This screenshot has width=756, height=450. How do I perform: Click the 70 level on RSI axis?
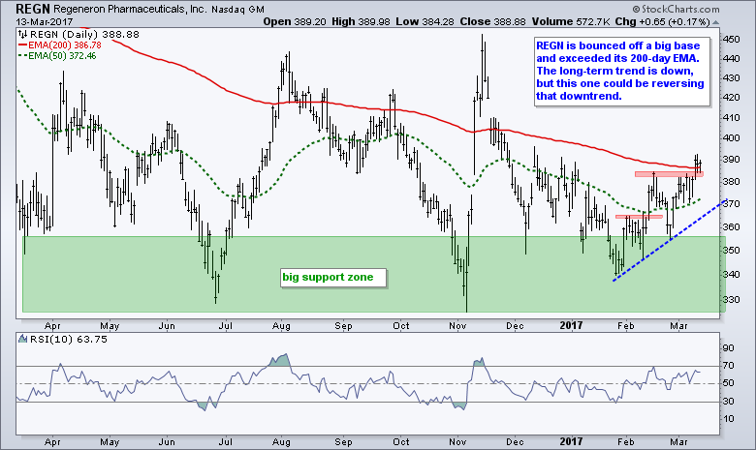(729, 366)
